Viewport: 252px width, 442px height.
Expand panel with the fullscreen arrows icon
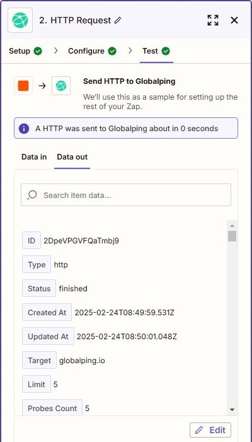click(x=213, y=20)
